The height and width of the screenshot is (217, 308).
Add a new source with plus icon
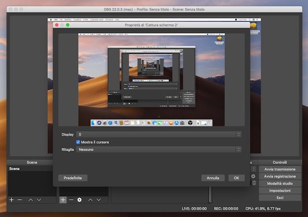pos(63,200)
